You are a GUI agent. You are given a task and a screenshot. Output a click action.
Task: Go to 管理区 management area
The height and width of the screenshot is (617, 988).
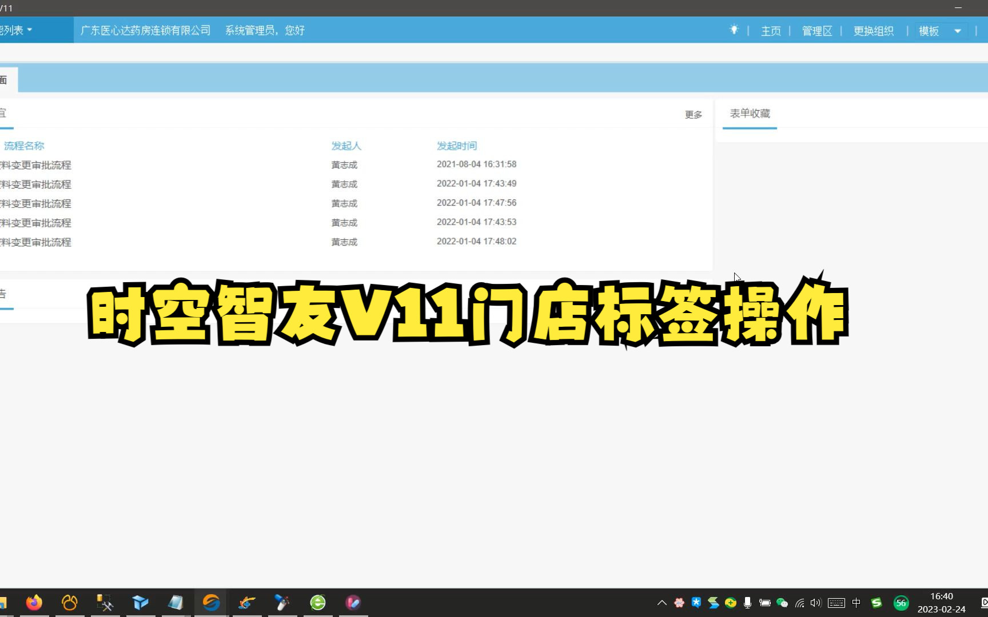pos(817,31)
